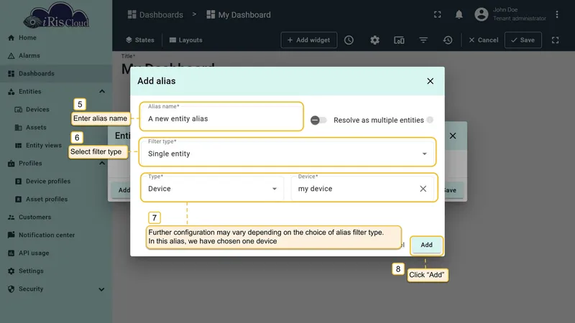Save the dashboard

523,40
